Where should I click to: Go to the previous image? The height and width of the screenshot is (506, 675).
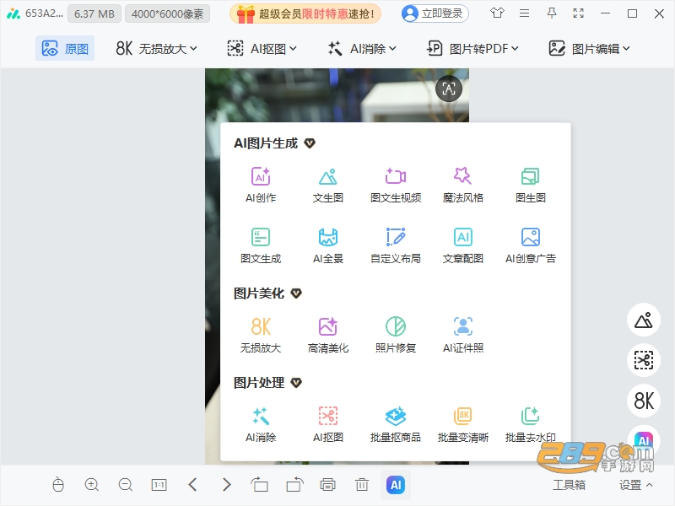point(193,485)
